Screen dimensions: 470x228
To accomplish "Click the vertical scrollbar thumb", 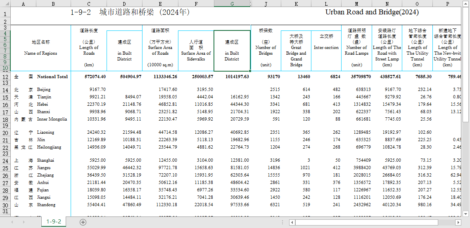I will click(465, 64).
